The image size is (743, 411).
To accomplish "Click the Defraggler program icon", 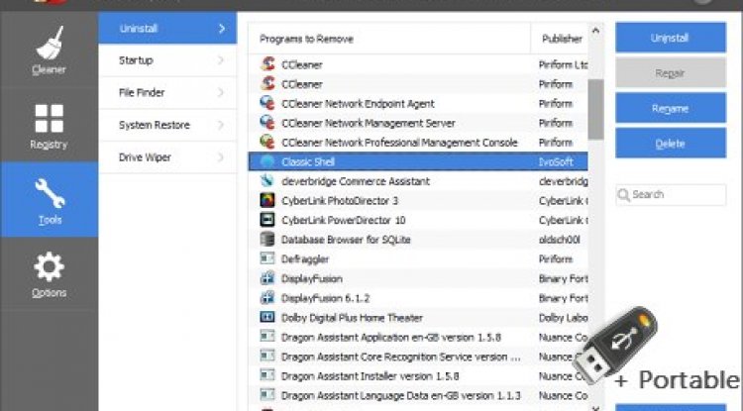I will pyautogui.click(x=266, y=258).
